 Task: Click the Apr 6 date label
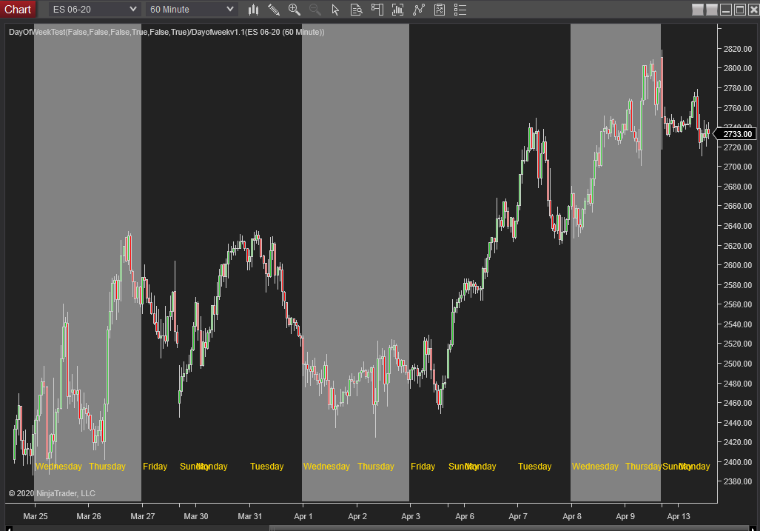coord(464,516)
